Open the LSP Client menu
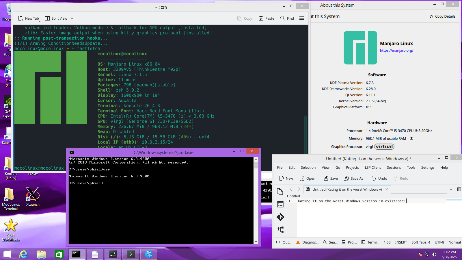462x260 pixels. [x=373, y=168]
